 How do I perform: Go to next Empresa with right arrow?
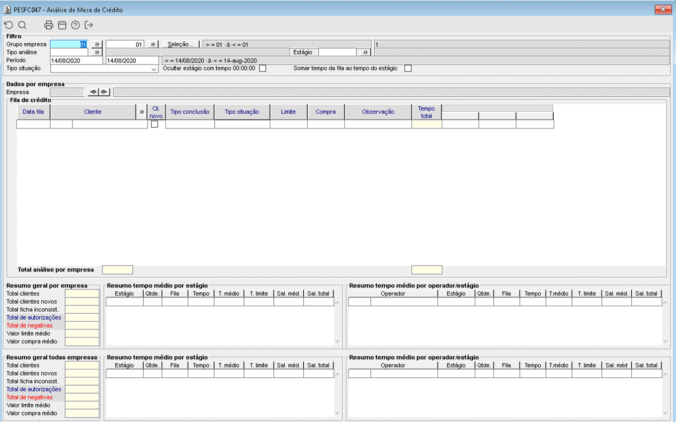coord(104,92)
